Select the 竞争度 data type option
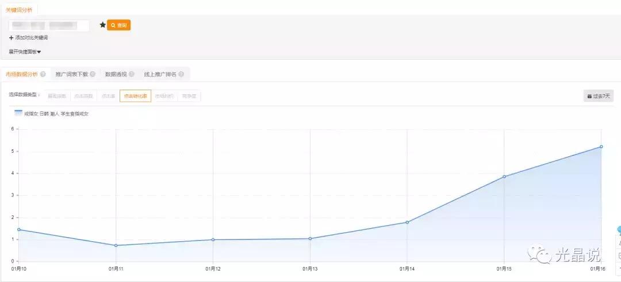Image resolution: width=621 pixels, height=282 pixels. pyautogui.click(x=189, y=96)
